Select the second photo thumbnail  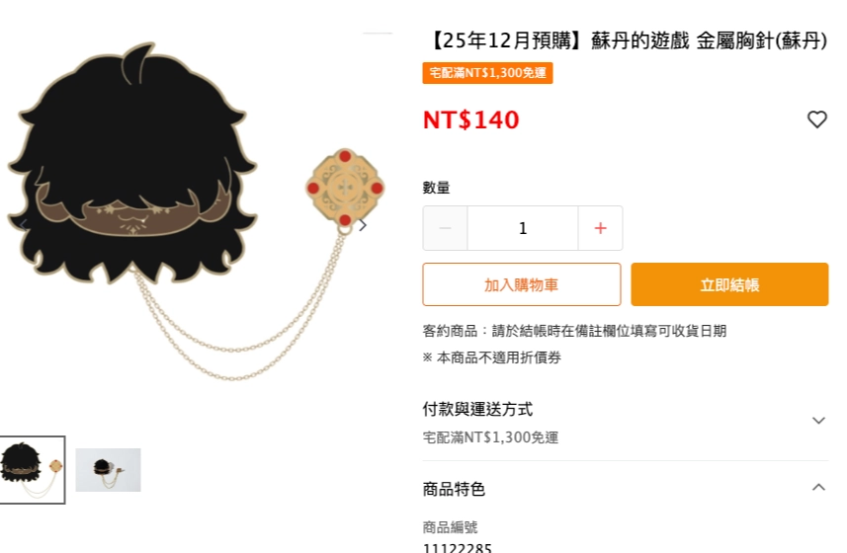coord(108,470)
